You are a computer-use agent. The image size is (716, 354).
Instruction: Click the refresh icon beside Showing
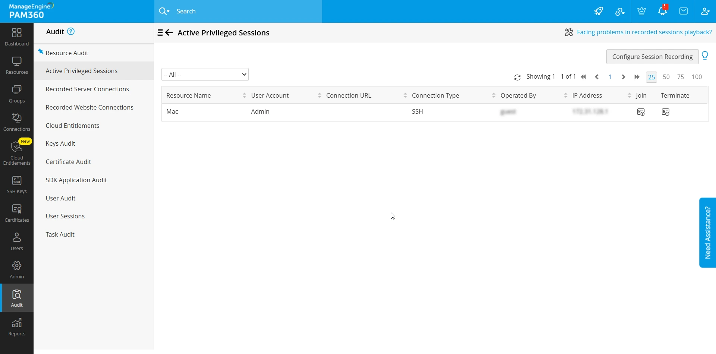coord(517,78)
